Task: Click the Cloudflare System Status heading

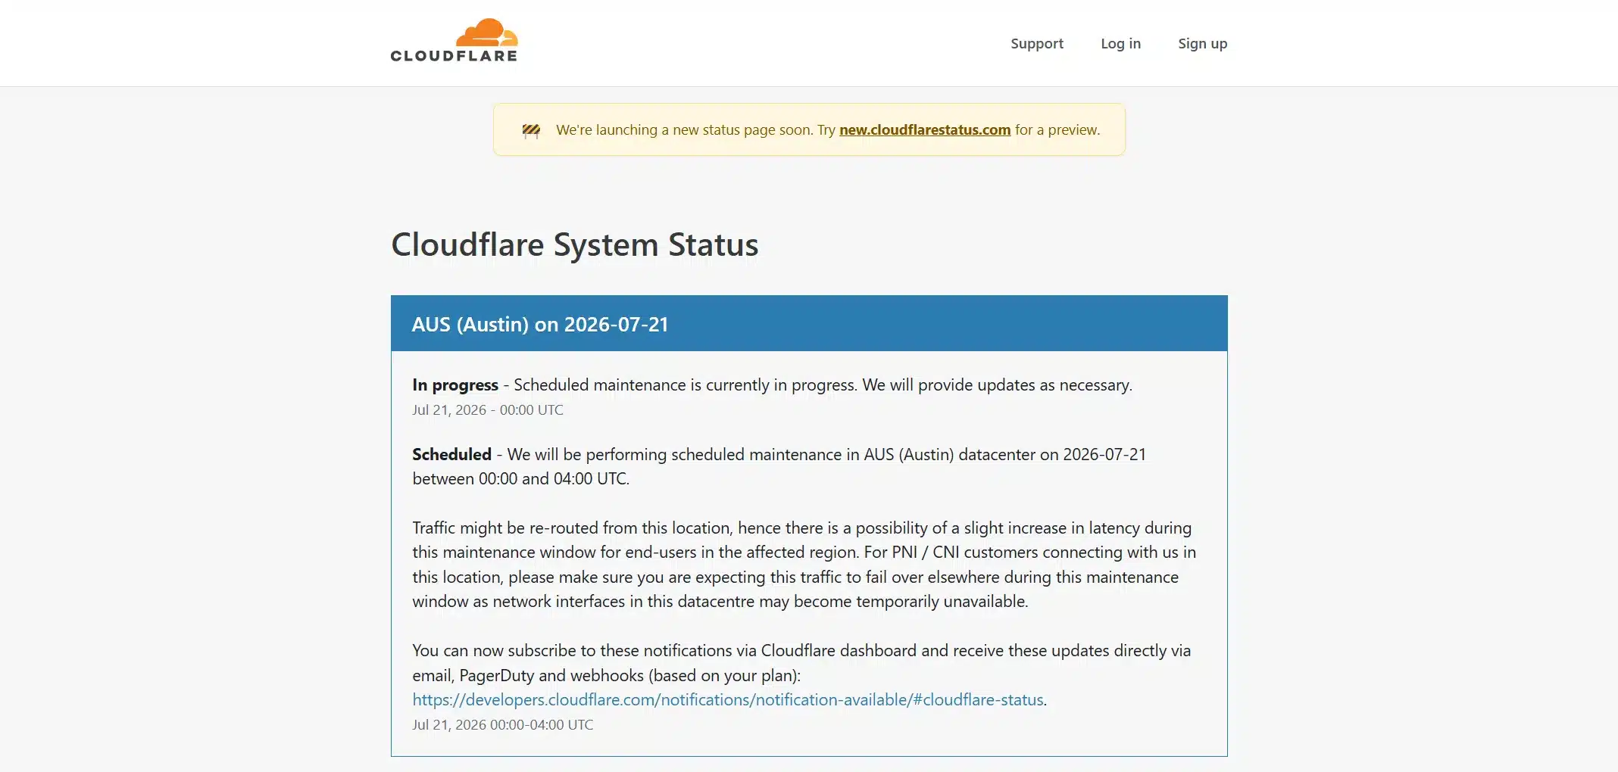Action: [x=574, y=244]
